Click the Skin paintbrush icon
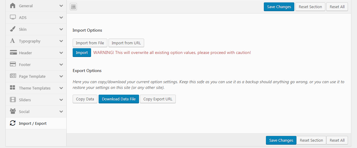Screen dimensions: 357x148 click(13, 29)
